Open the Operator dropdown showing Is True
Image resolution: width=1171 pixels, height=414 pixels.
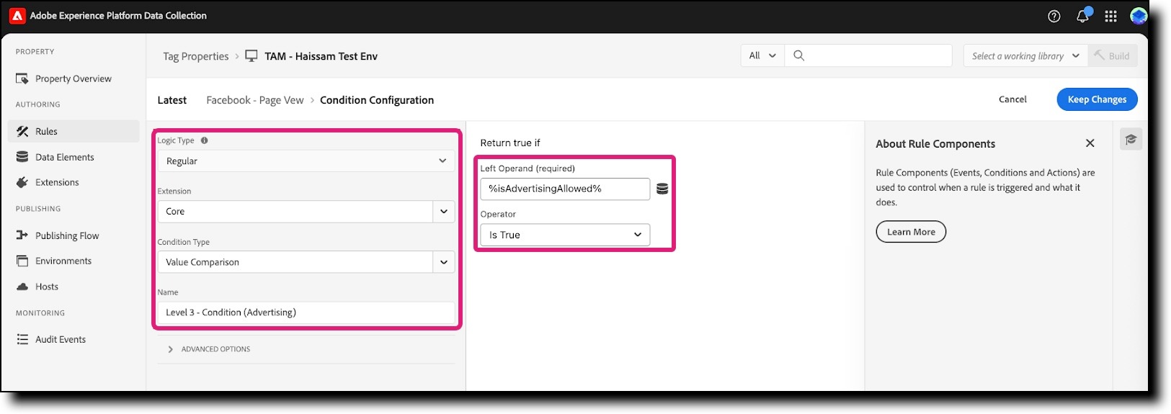(565, 235)
